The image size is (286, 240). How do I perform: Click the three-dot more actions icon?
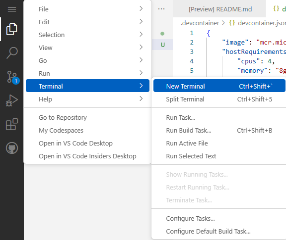click(161, 9)
